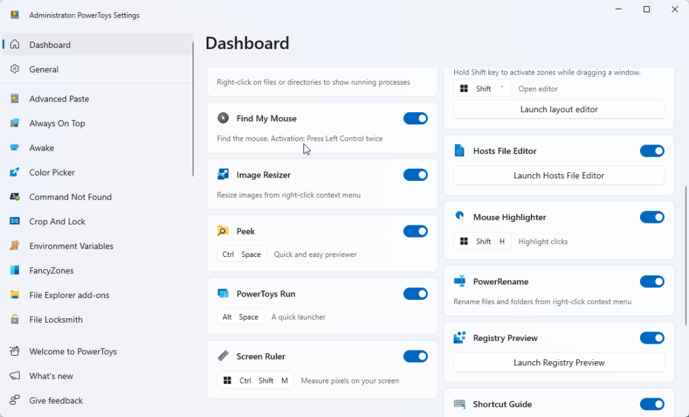Click the main dashboard vertical scrollbar
689x417 pixels.
click(686, 256)
